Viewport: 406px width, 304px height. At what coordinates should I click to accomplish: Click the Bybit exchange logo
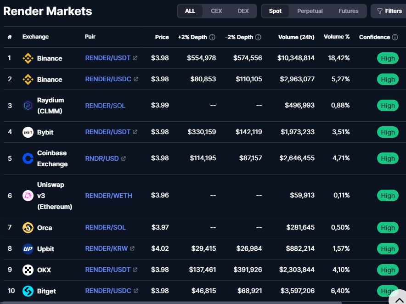point(28,132)
